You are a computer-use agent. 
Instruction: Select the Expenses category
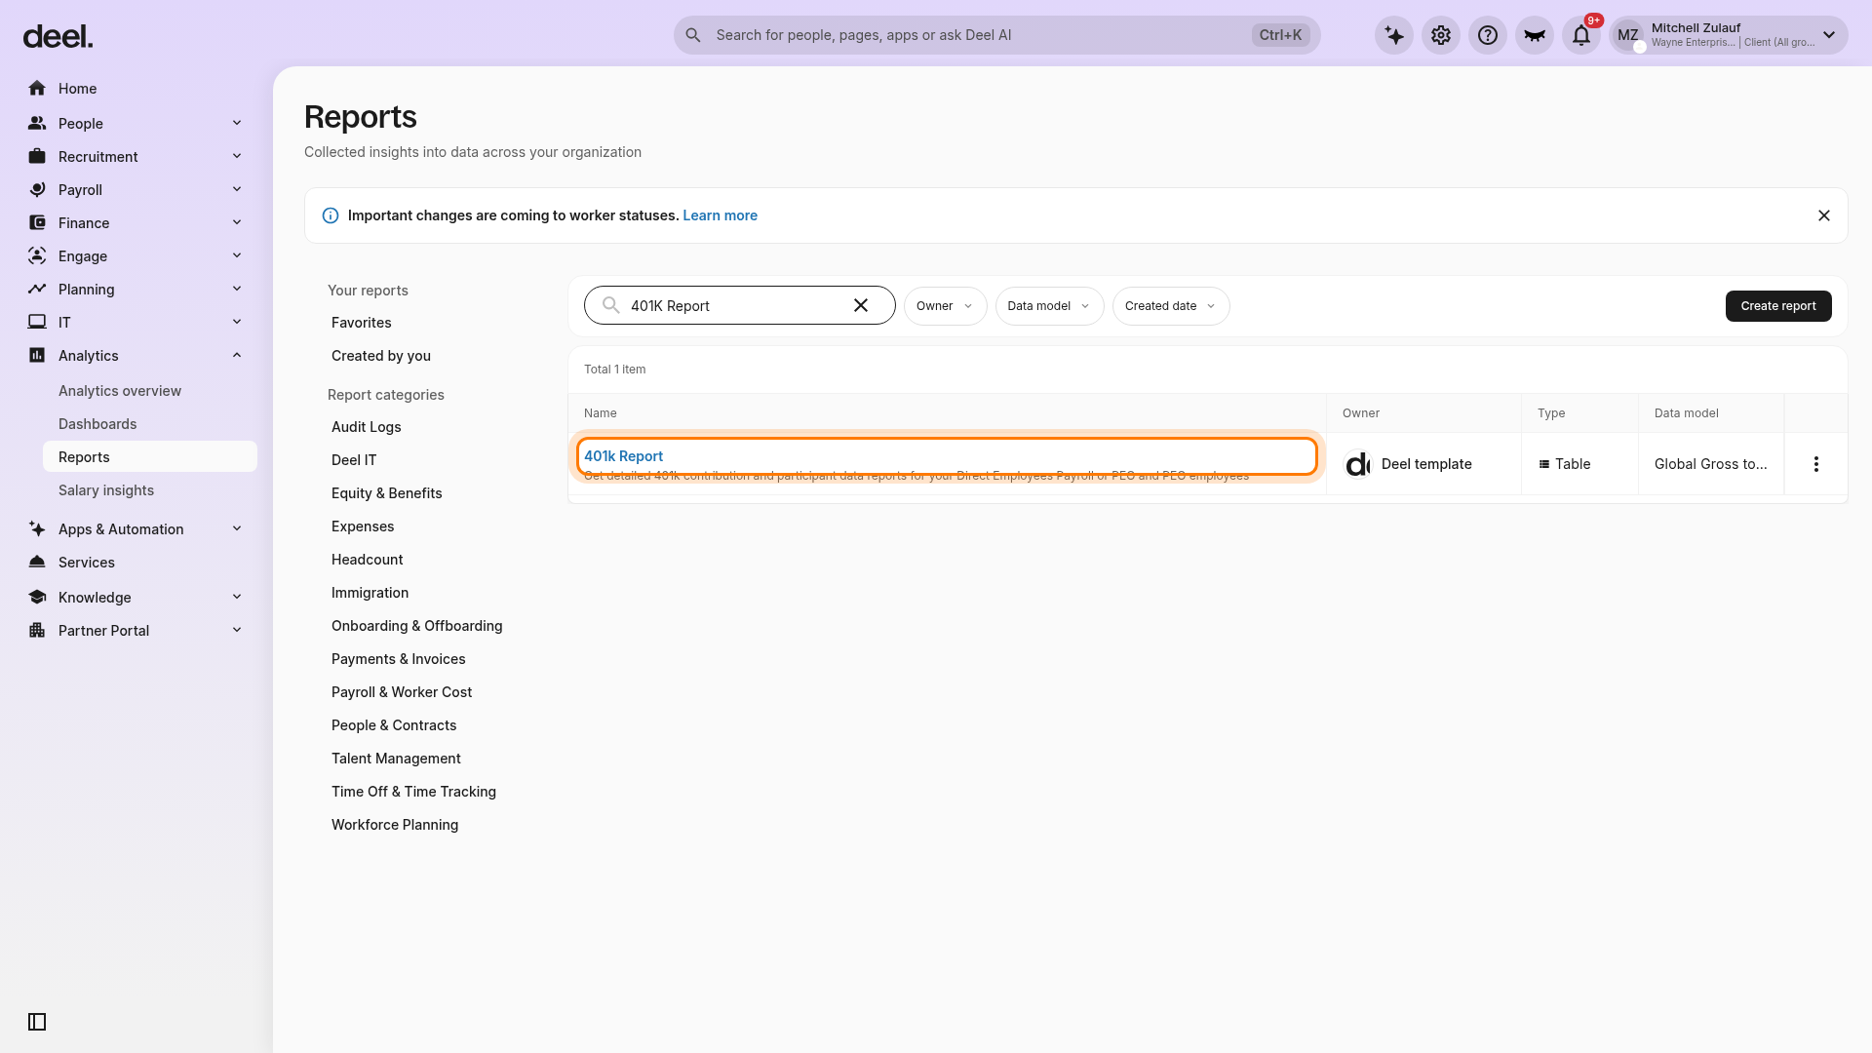[363, 526]
